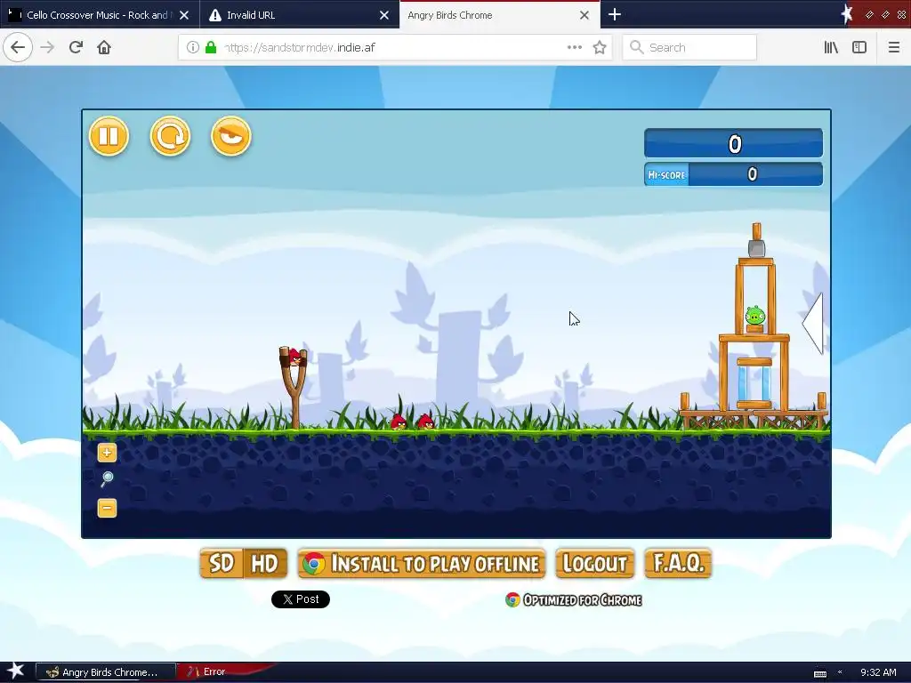Click the X Post share button
911x683 pixels.
tap(301, 599)
